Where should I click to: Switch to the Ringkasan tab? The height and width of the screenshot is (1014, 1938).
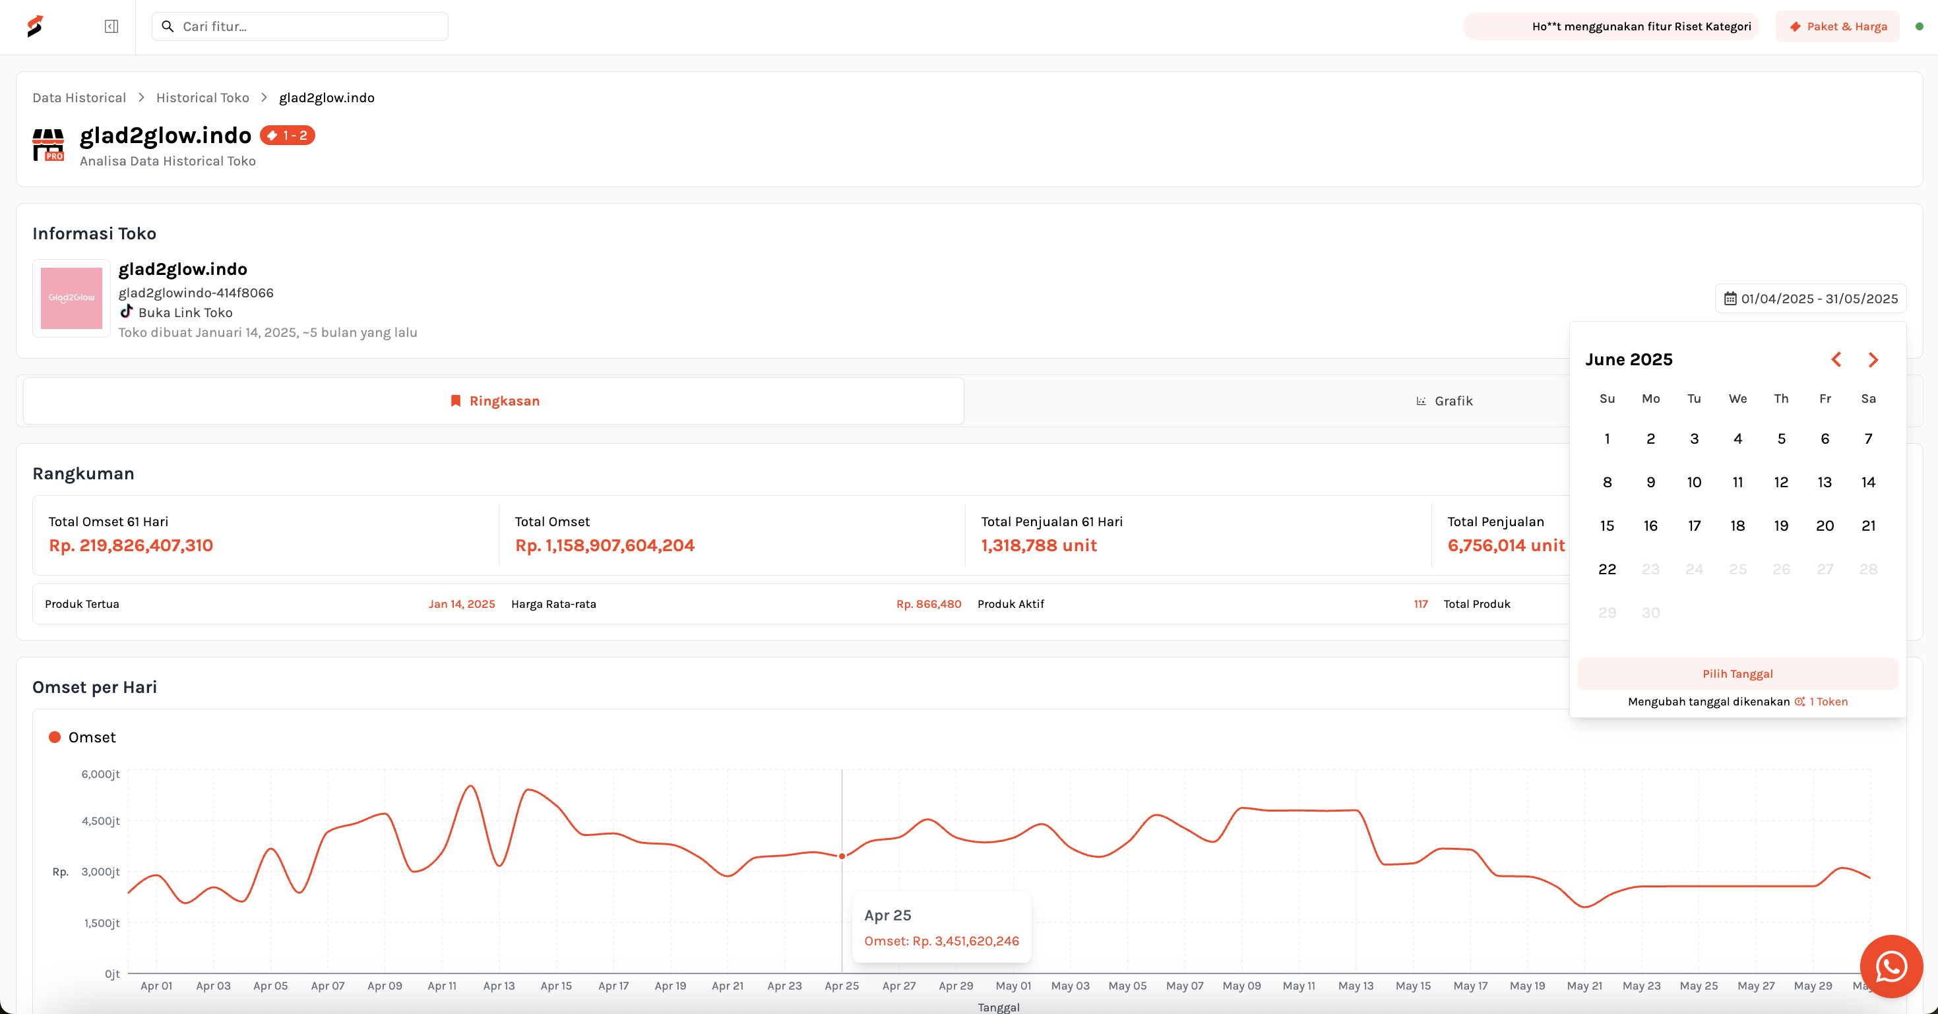pos(493,401)
